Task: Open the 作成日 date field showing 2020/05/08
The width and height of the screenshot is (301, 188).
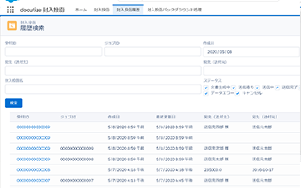Action: 252,52
